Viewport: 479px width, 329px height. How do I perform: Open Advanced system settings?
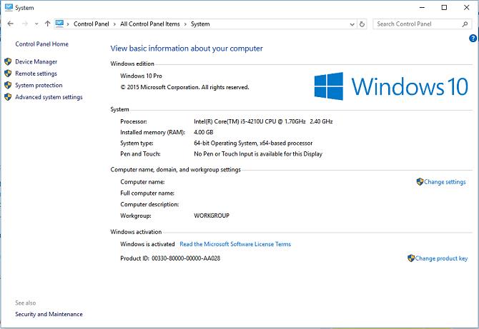49,97
